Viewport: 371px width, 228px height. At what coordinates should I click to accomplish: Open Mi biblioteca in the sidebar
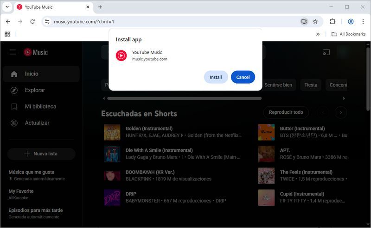[x=41, y=106]
